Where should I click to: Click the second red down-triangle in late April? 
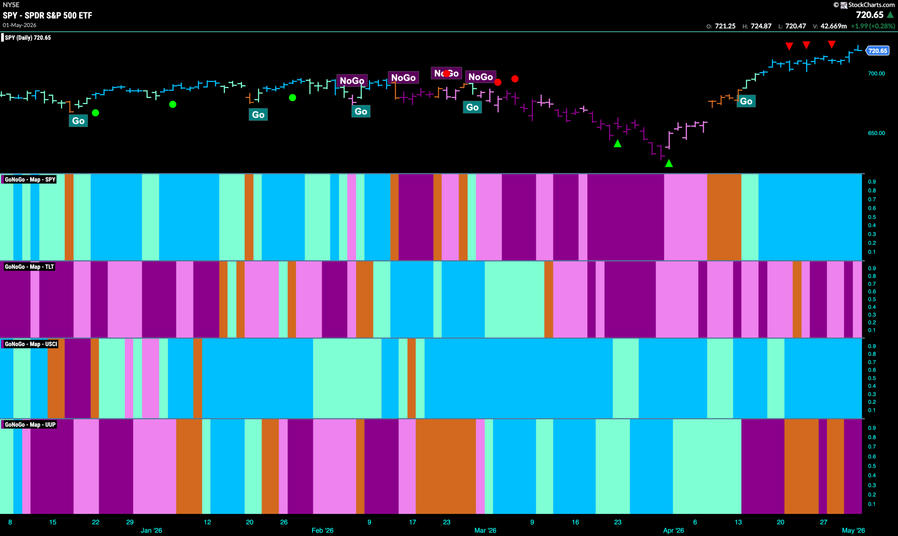806,45
